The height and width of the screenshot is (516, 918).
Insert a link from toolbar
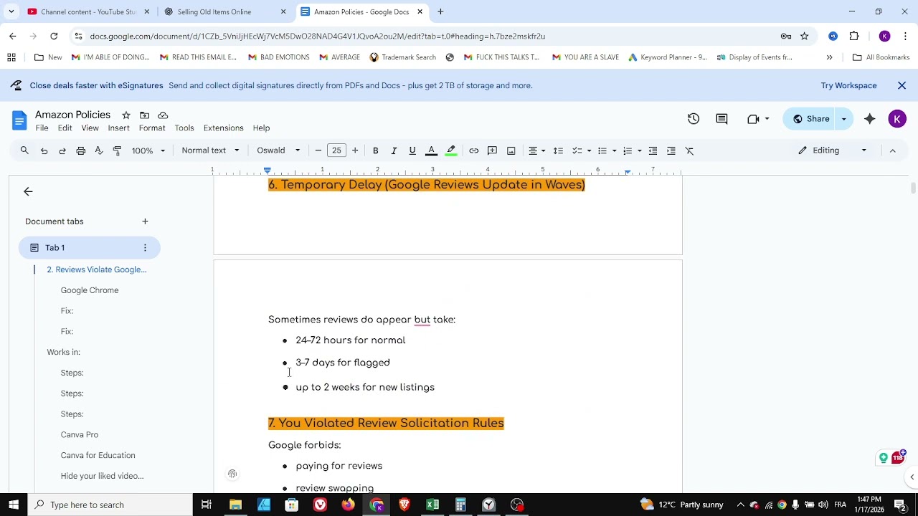(474, 150)
